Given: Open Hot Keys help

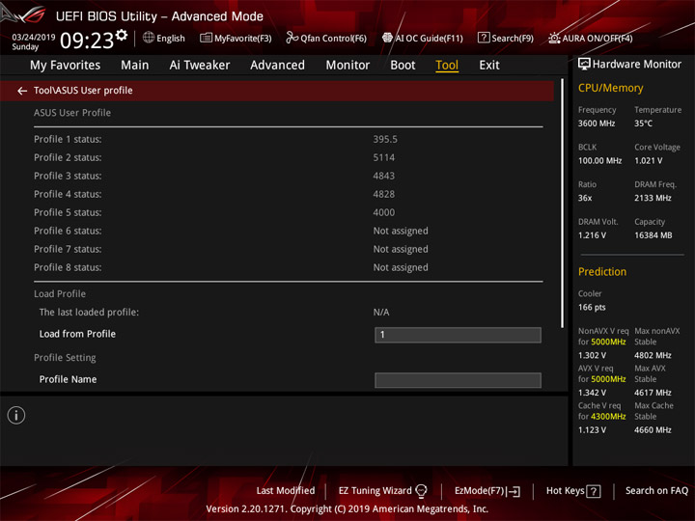Looking at the screenshot, I should click(x=565, y=491).
